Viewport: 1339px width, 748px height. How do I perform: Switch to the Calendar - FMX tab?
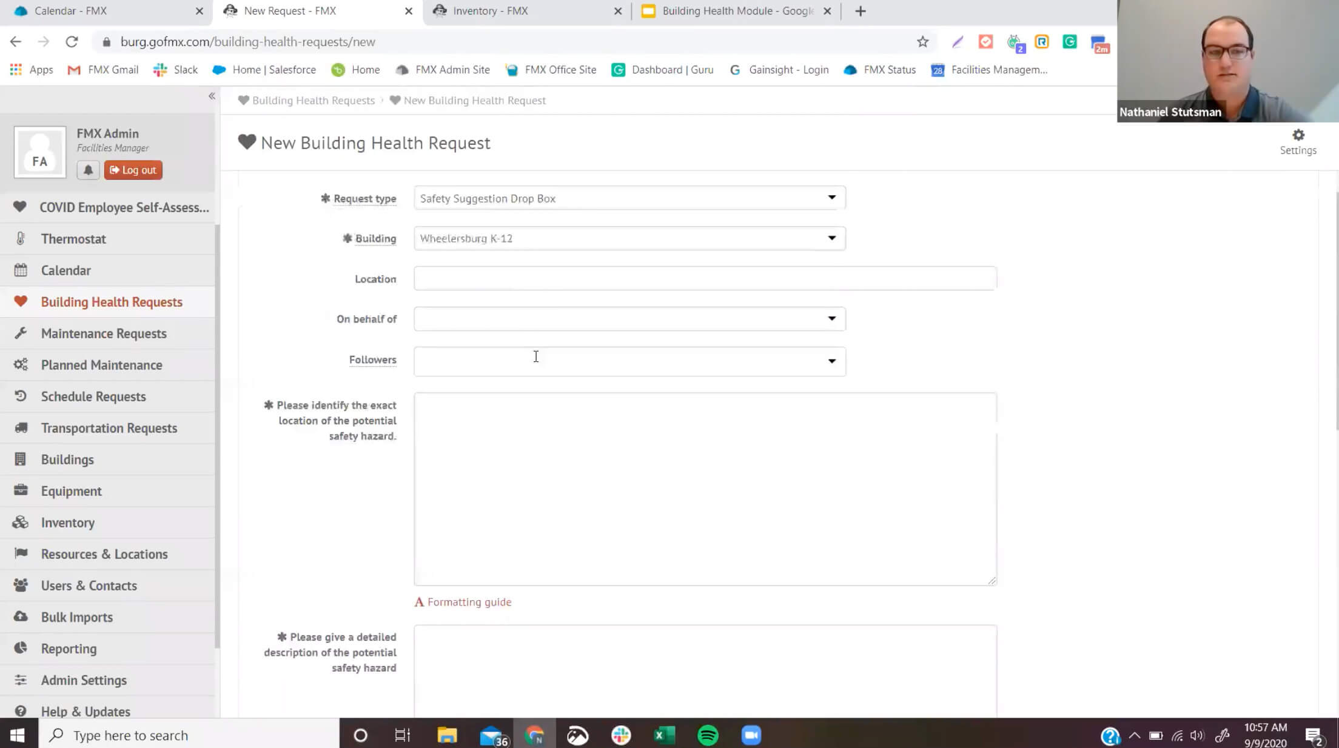click(70, 11)
